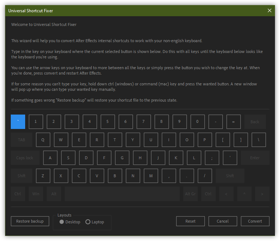Image resolution: width=280 pixels, height=241 pixels.
Task: Select the 8 number key
Action: pos(162,122)
